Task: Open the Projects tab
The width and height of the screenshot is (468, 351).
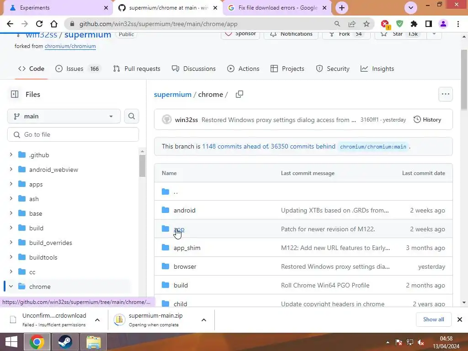Action: tap(287, 69)
